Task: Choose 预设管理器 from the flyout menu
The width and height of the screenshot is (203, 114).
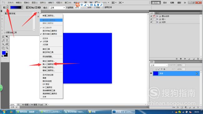Action: [48, 57]
